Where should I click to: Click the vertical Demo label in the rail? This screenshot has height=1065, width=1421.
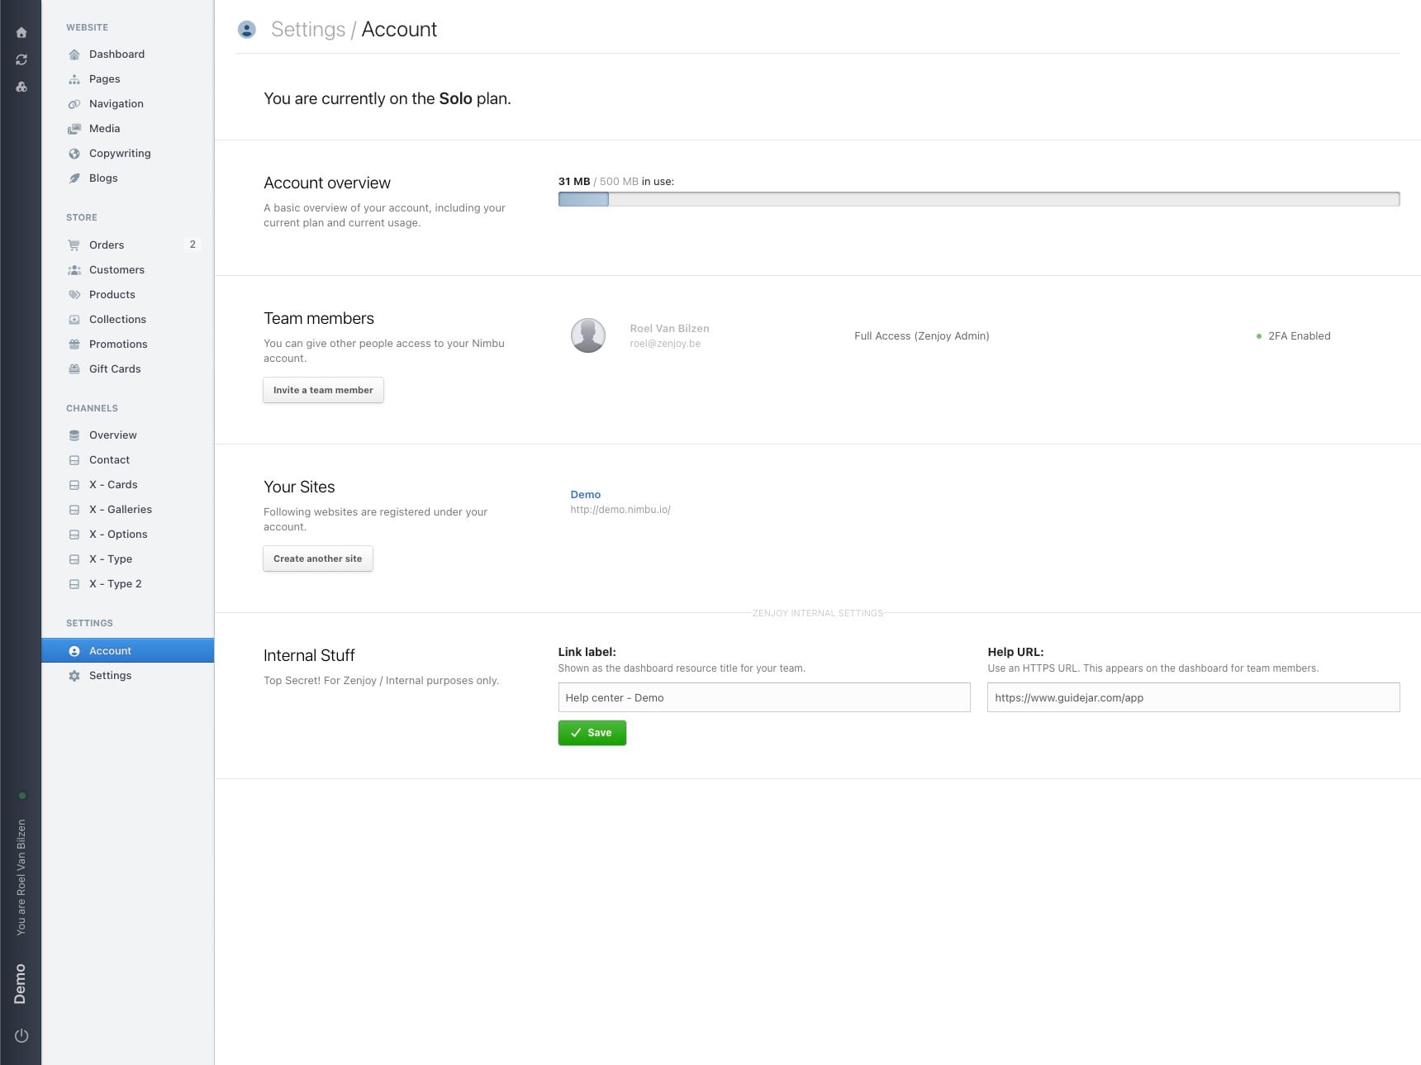pyautogui.click(x=21, y=984)
